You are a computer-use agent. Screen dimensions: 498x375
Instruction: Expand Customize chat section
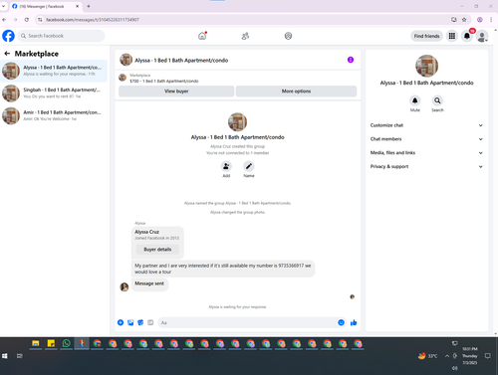(426, 125)
